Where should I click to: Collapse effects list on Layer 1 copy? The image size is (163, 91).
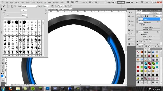[160, 22]
